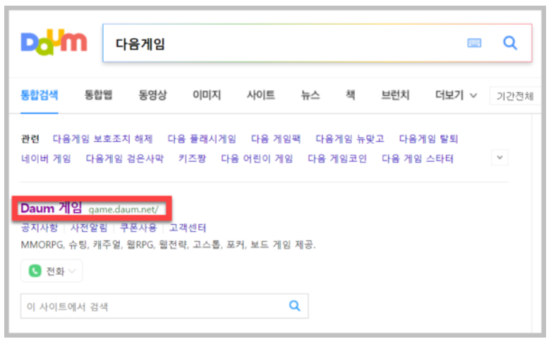Select the 통합검색 tab
Screen dimensions: 551x339
pos(40,95)
